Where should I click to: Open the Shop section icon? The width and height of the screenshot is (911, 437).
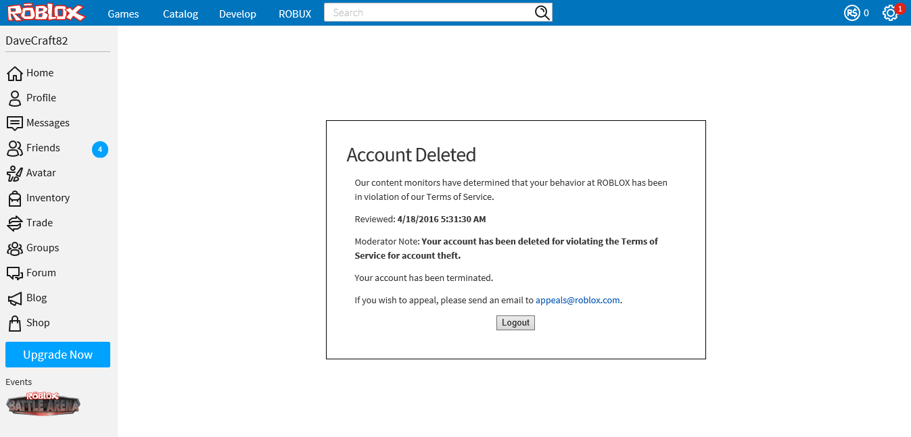point(15,322)
